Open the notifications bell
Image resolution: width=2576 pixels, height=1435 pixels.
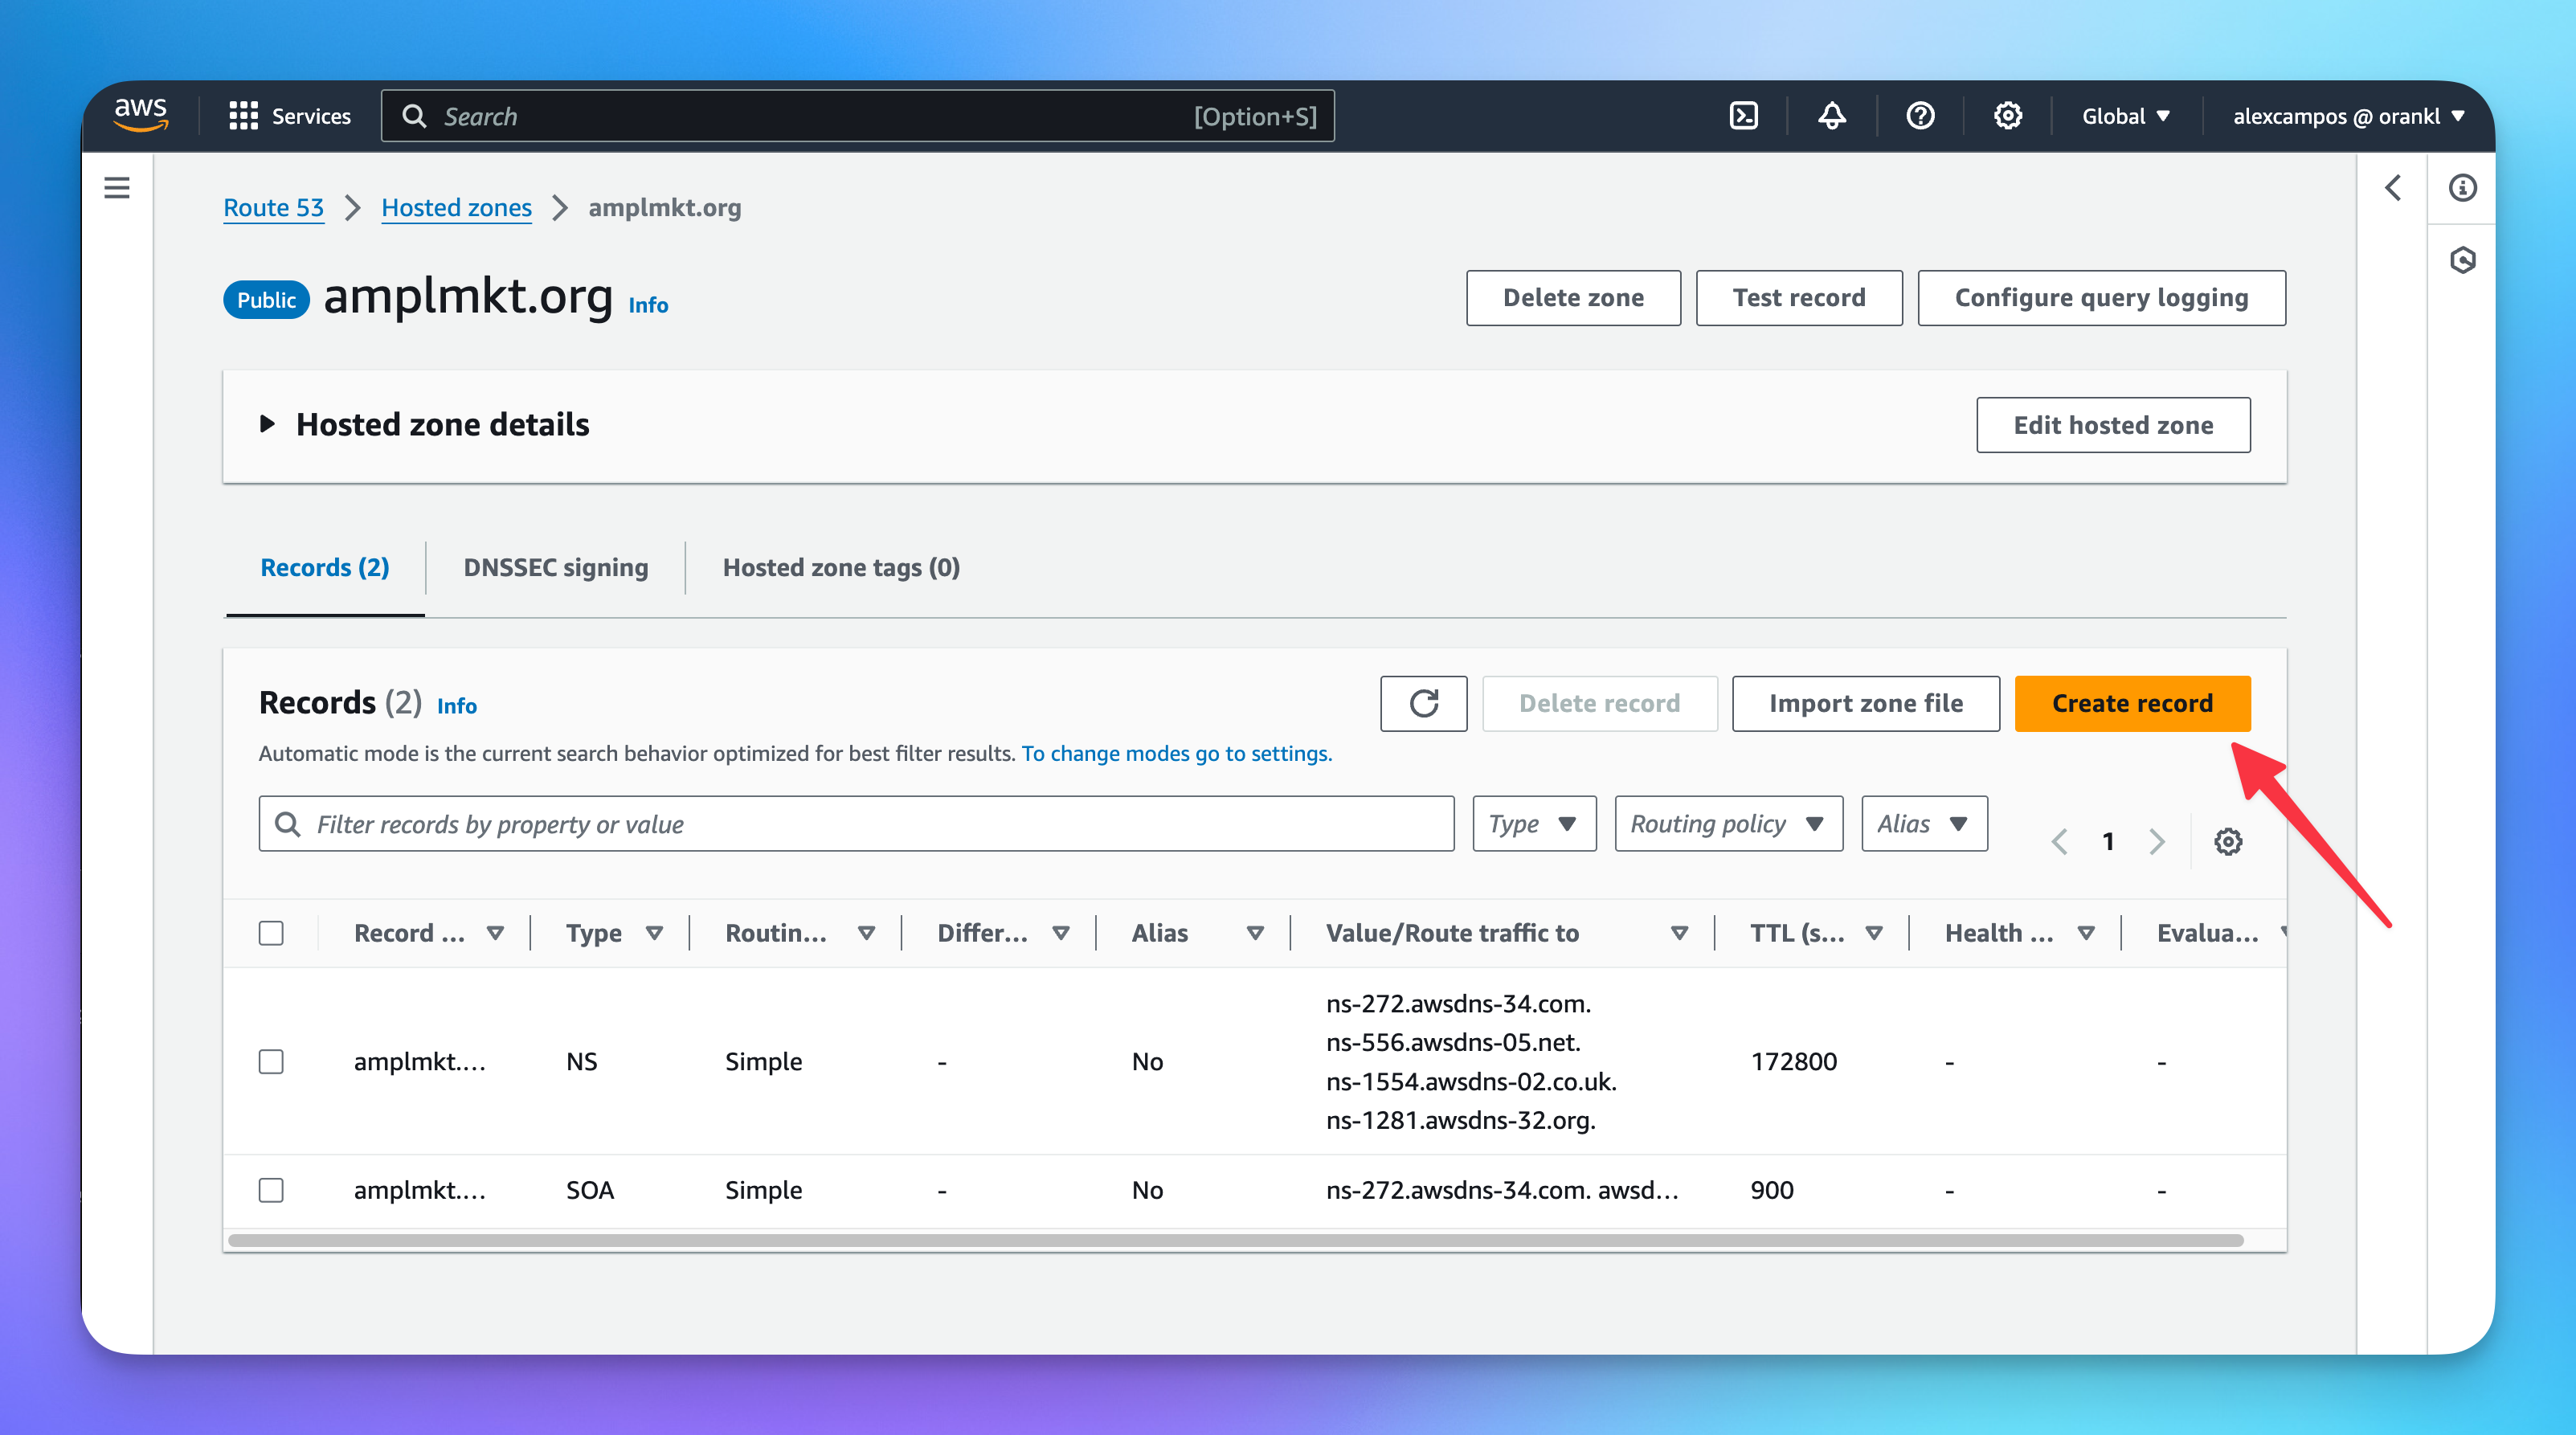click(x=1831, y=116)
